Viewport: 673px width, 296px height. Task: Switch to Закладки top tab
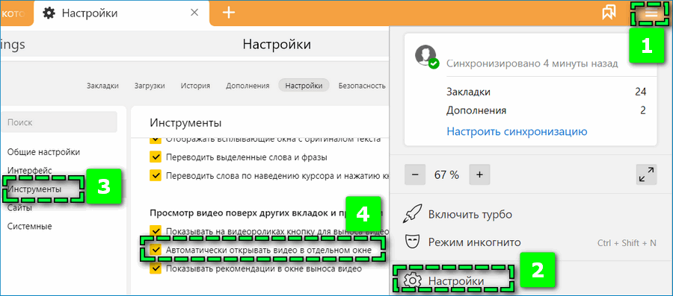coord(102,86)
